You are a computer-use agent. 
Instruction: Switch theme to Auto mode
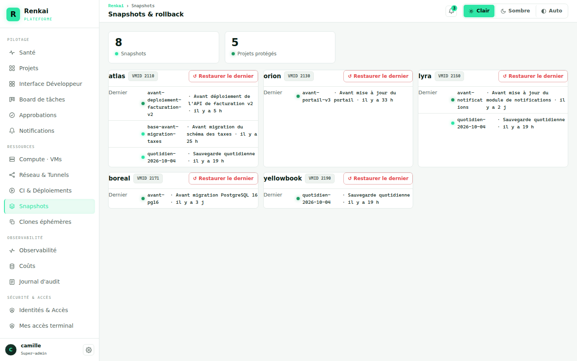551,11
